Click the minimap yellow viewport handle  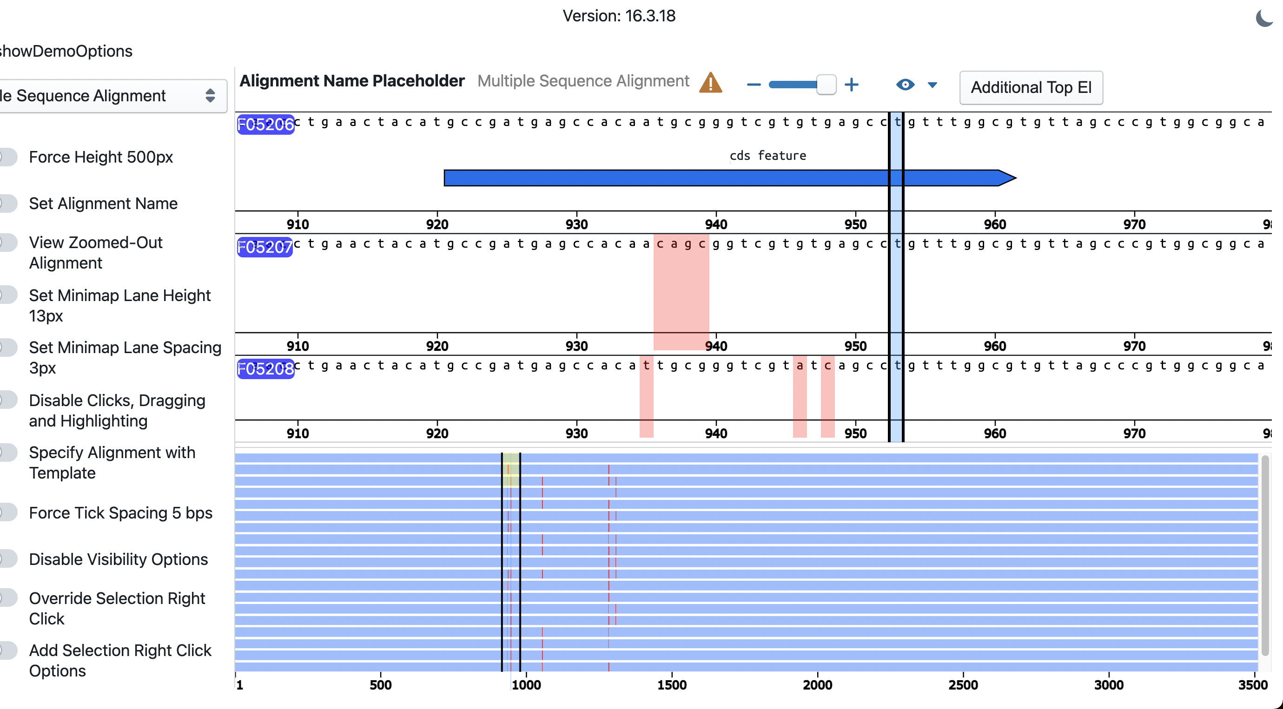click(510, 470)
